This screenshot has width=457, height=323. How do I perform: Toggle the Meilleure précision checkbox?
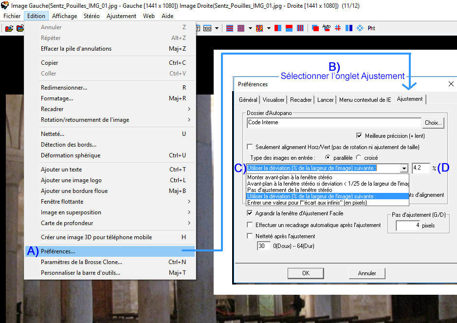[x=360, y=135]
